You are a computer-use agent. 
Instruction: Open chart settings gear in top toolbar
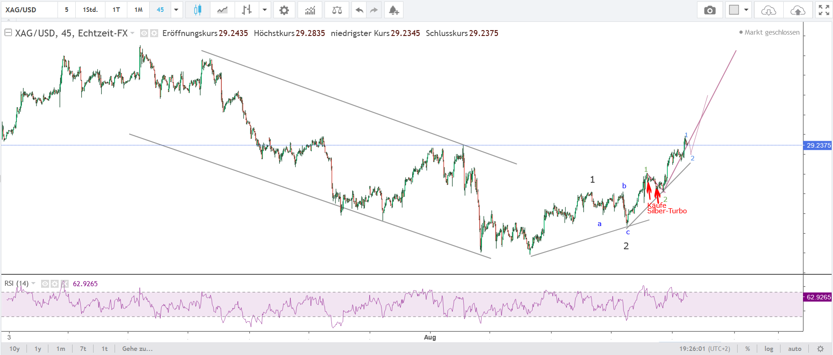(x=284, y=10)
